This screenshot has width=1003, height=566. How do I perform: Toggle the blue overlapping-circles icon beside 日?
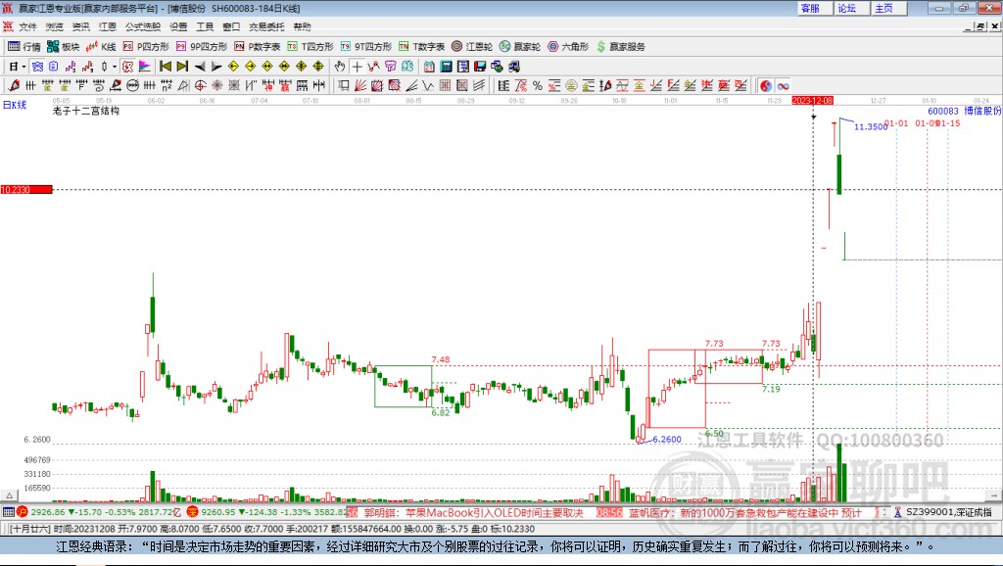point(37,66)
